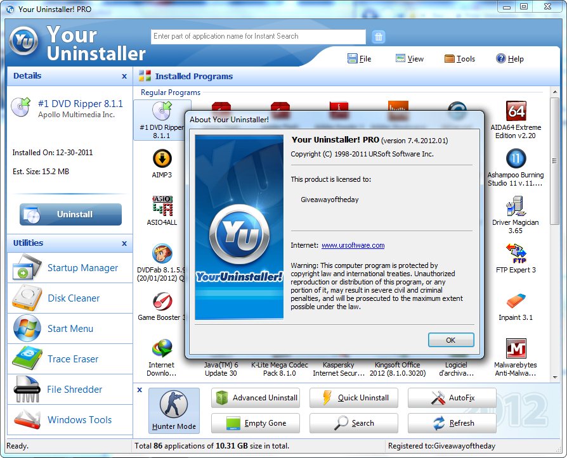Click the Installed Programs header
Screen dimensions: 567x458
point(194,76)
